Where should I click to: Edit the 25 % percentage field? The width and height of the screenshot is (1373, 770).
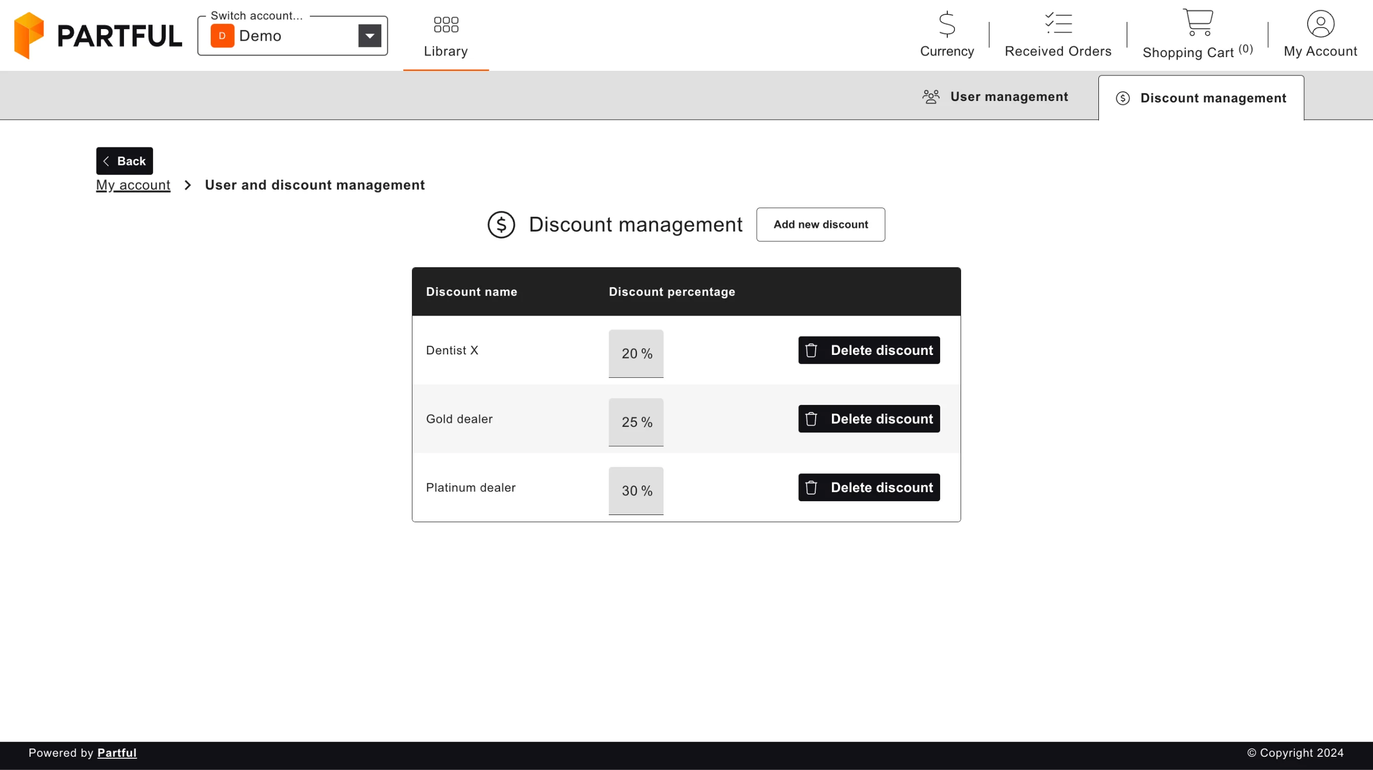636,422
